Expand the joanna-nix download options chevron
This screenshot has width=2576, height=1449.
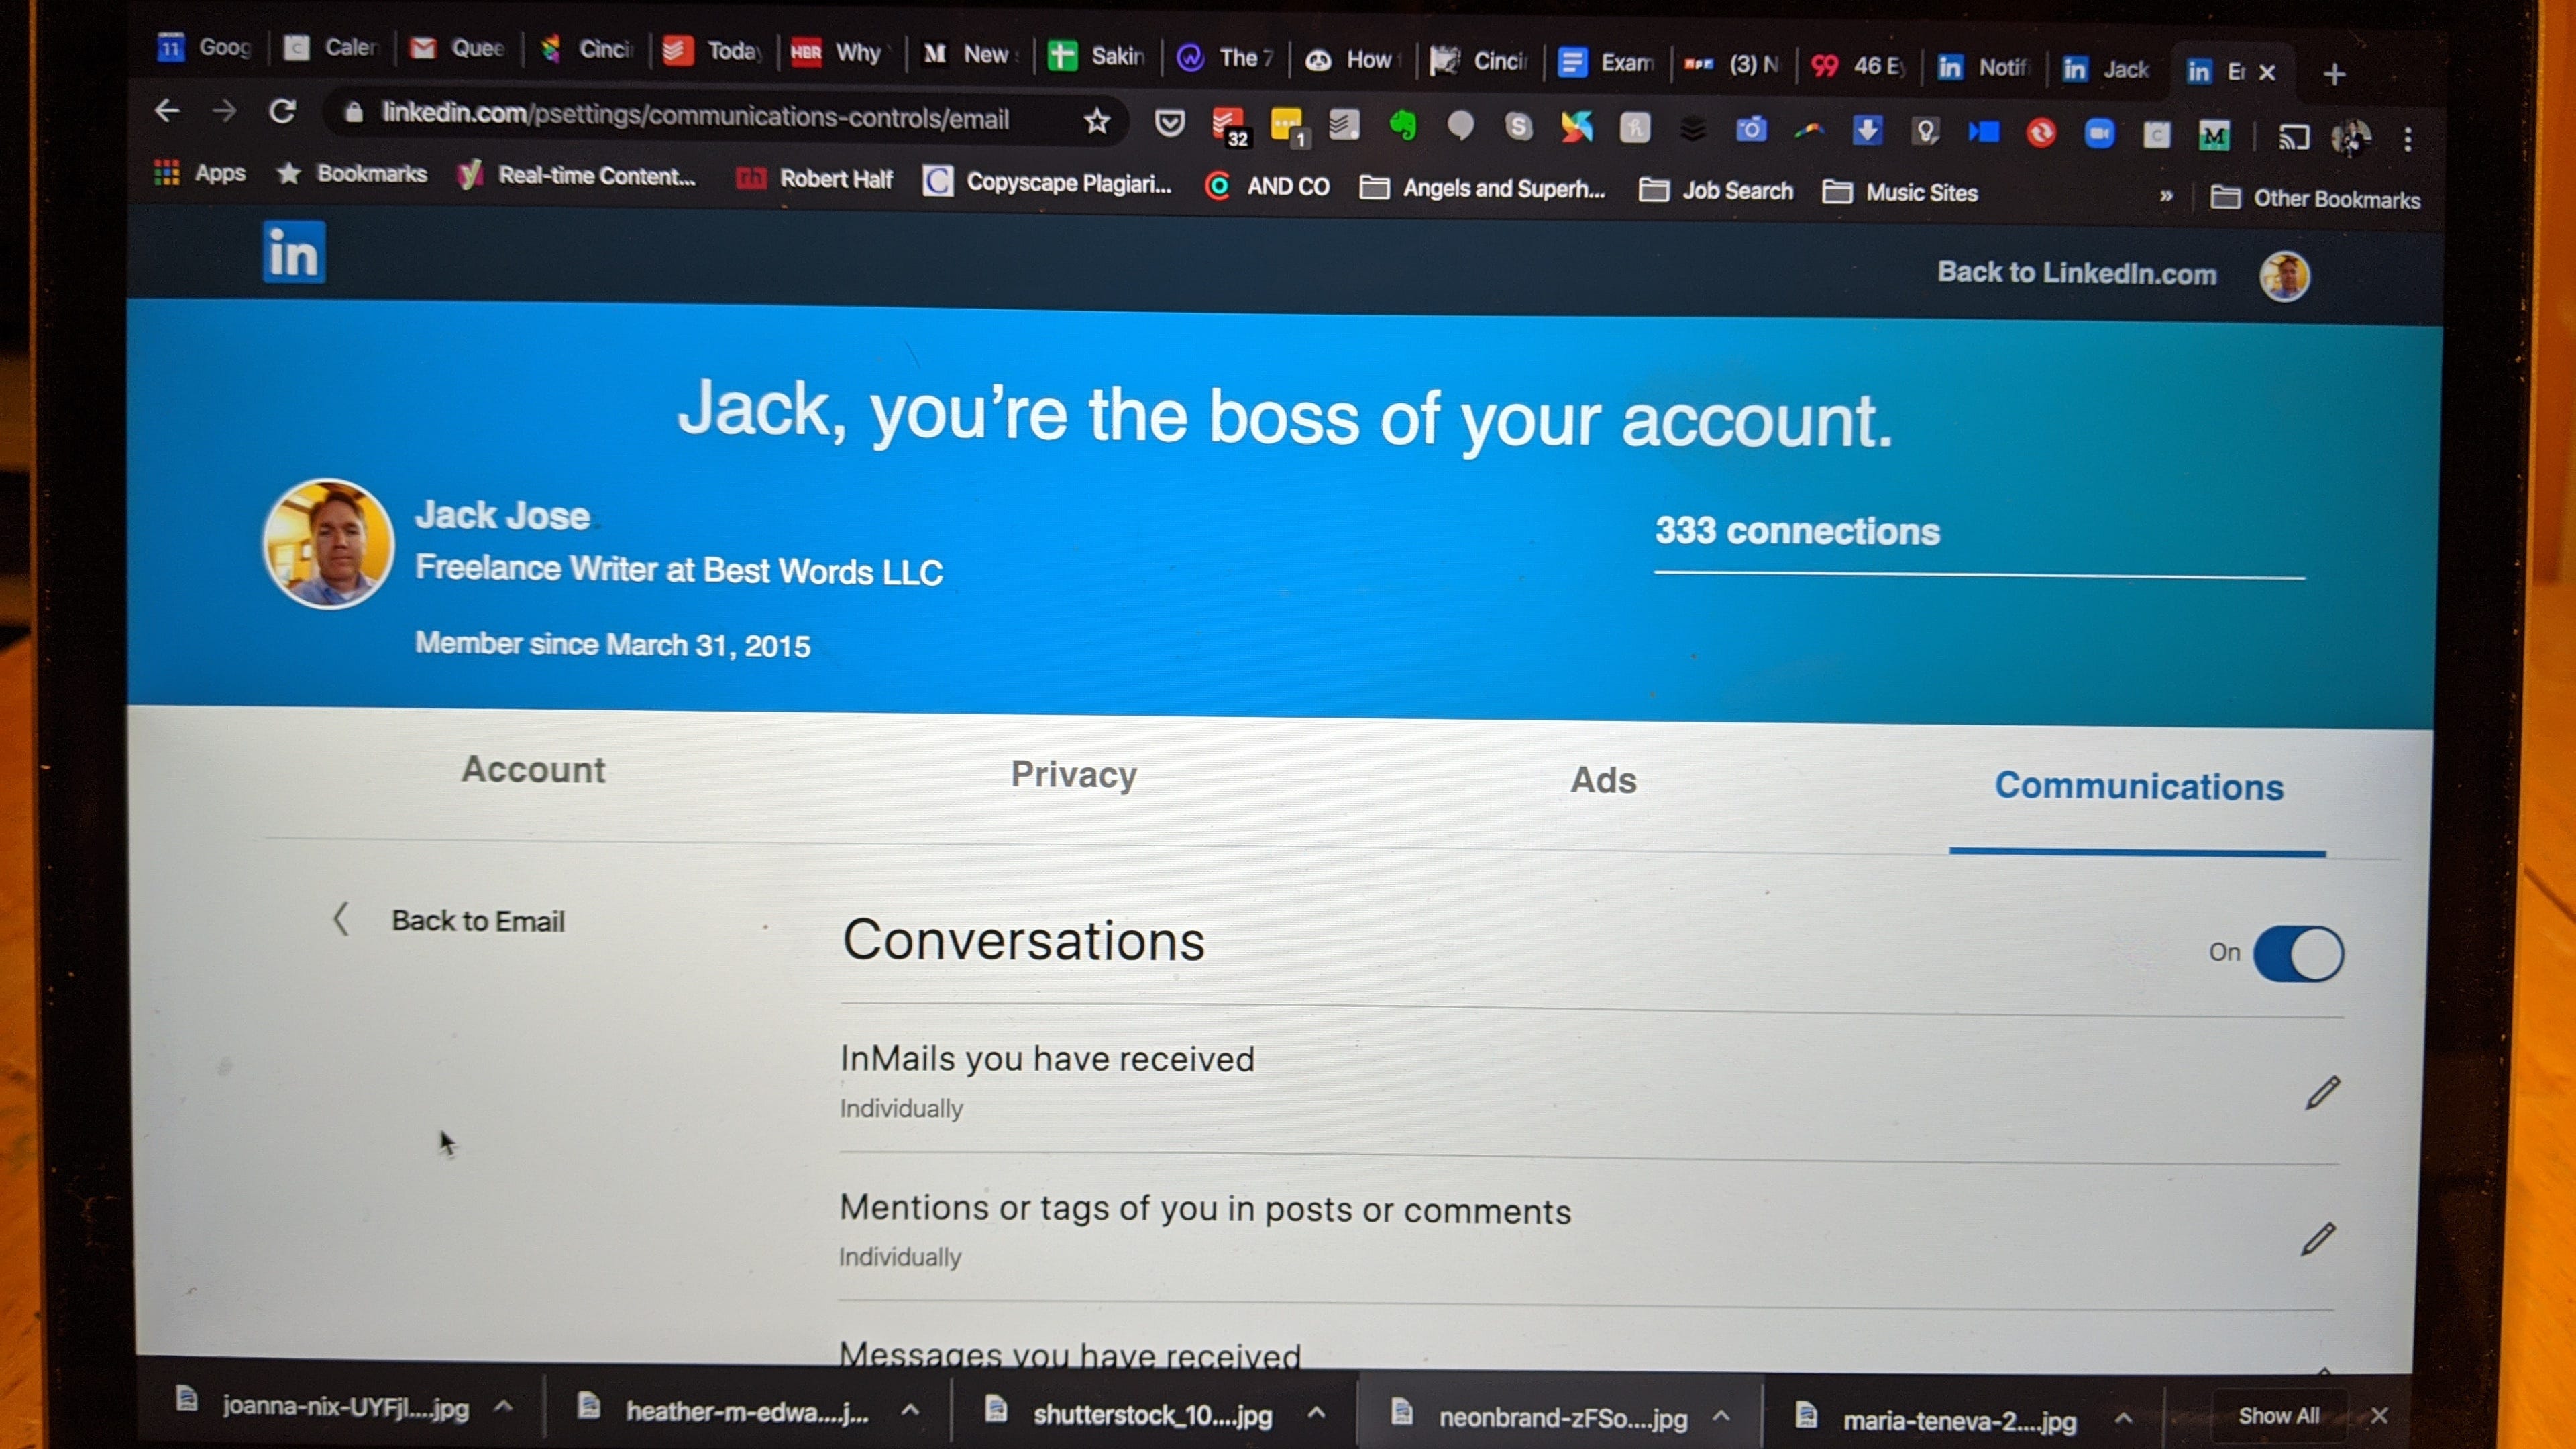tap(504, 1407)
